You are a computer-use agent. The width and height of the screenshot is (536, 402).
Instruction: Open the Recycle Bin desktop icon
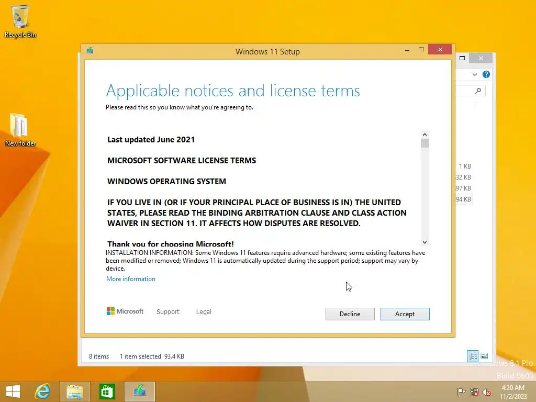(20, 21)
